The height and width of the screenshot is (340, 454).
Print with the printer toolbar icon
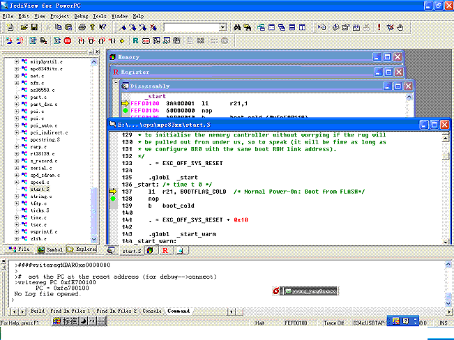(x=82, y=27)
